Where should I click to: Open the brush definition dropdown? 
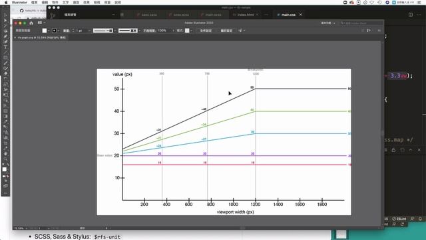click(139, 31)
